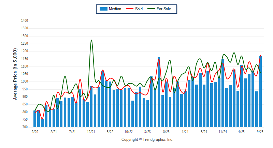Toggle the For Sale series legend label

pos(164,9)
